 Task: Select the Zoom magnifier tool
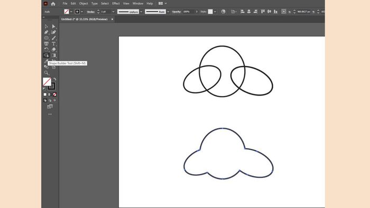[x=47, y=73]
